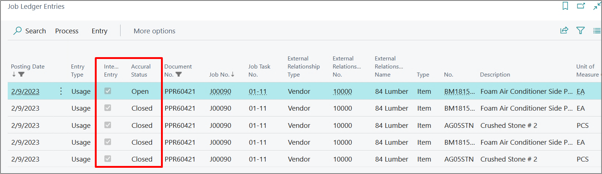Image resolution: width=602 pixels, height=174 pixels.
Task: Click the bookmark icon in the top right
Action: 565,6
